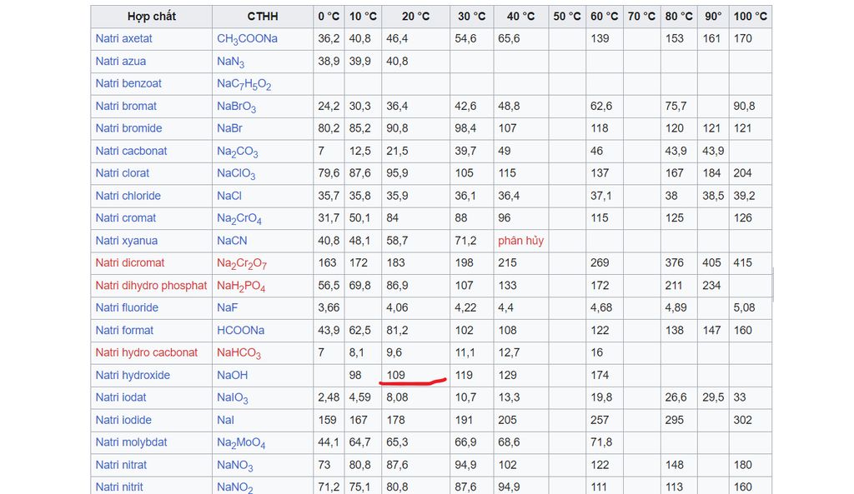Click the NaNO3 formula link
The image size is (854, 494).
(234, 467)
